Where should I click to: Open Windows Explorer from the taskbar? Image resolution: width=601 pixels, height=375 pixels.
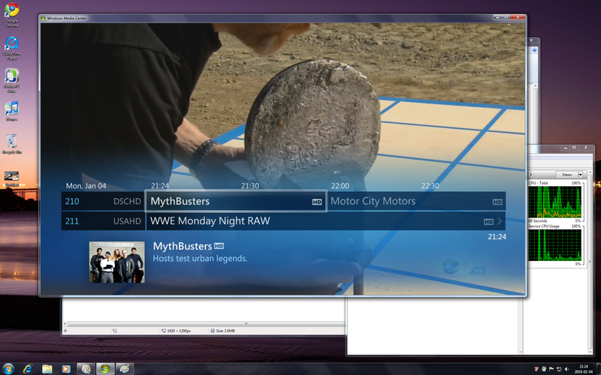tap(47, 369)
